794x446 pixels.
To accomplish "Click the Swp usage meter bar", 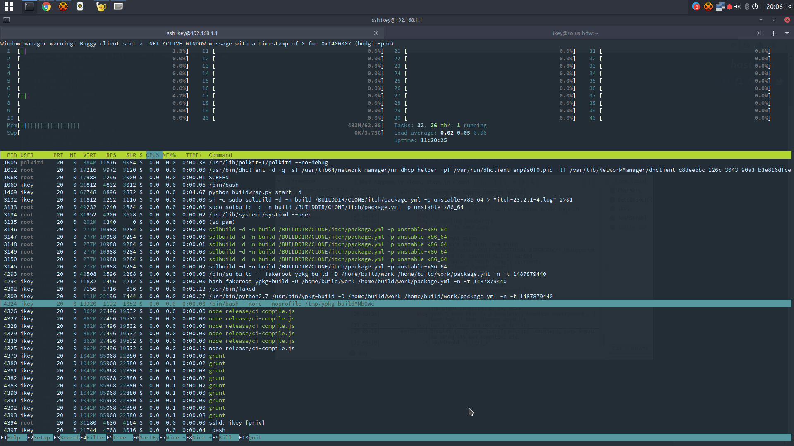I will point(195,133).
